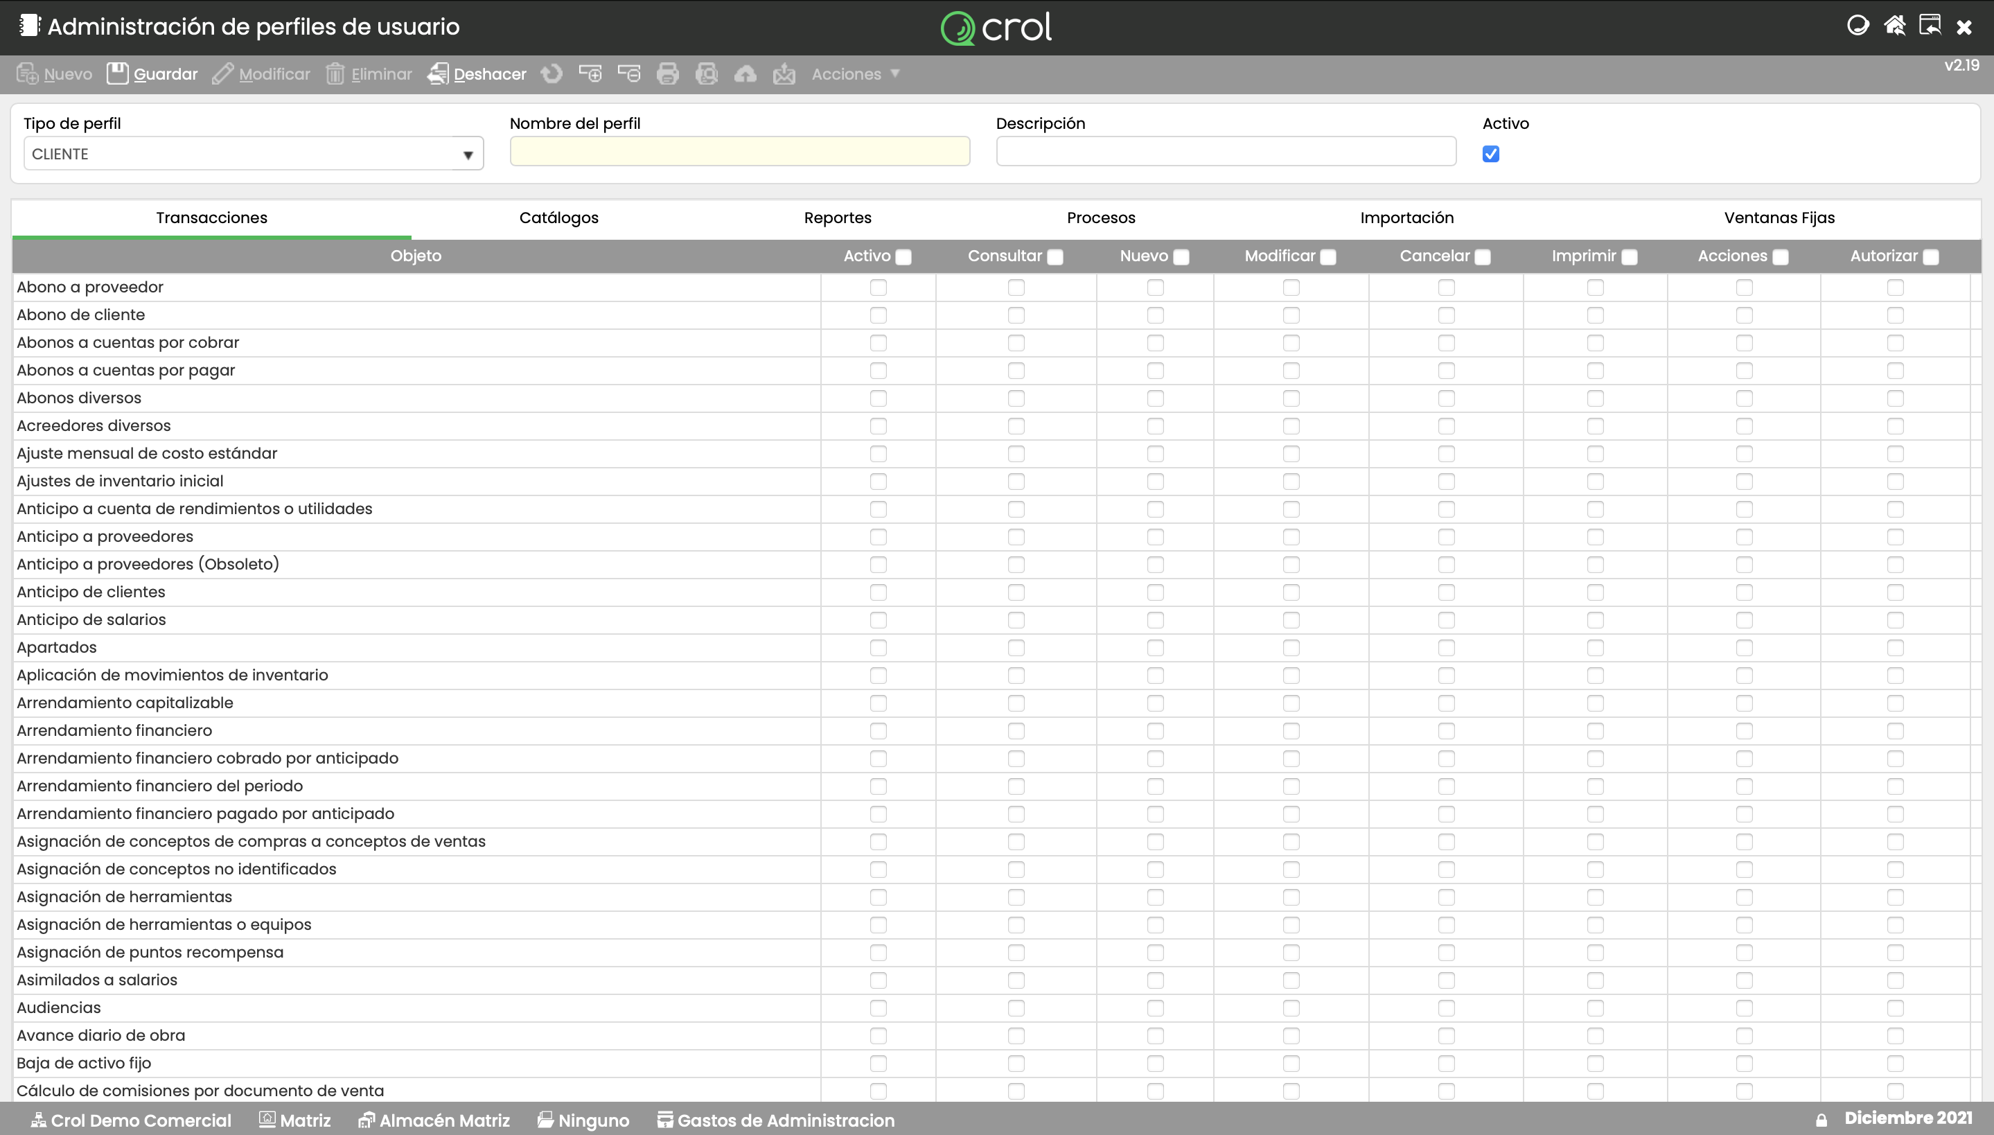Viewport: 1994px width, 1135px height.
Task: Switch to the Transacciones tab
Action: [x=212, y=218]
